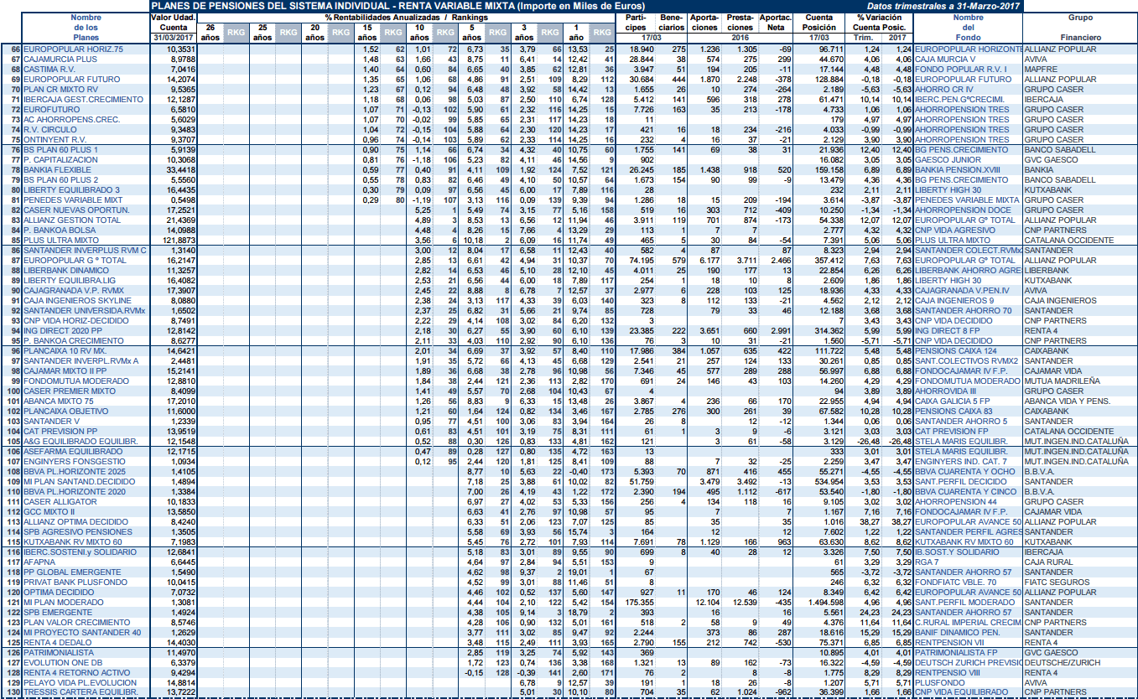Select plan name 'MI PLAN MODERADO'
Screen dimensions: 1138x699
(62, 603)
